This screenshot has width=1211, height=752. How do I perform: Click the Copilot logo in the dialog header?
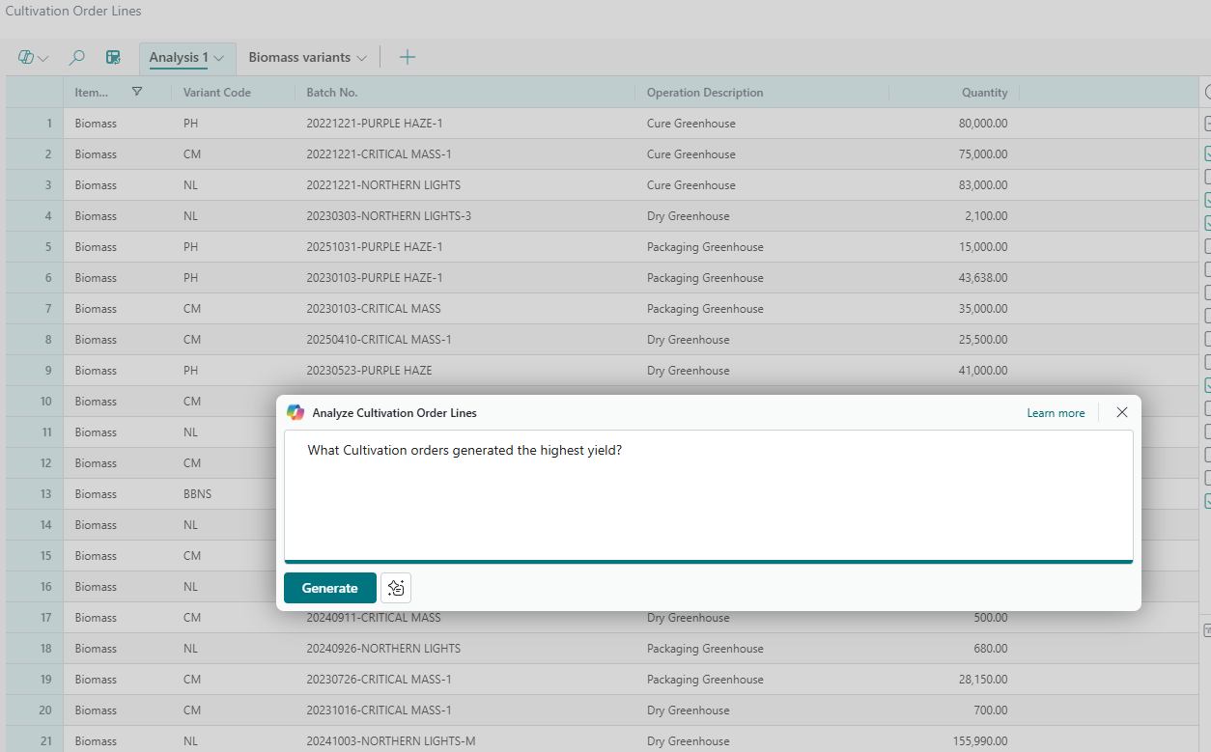pos(296,412)
